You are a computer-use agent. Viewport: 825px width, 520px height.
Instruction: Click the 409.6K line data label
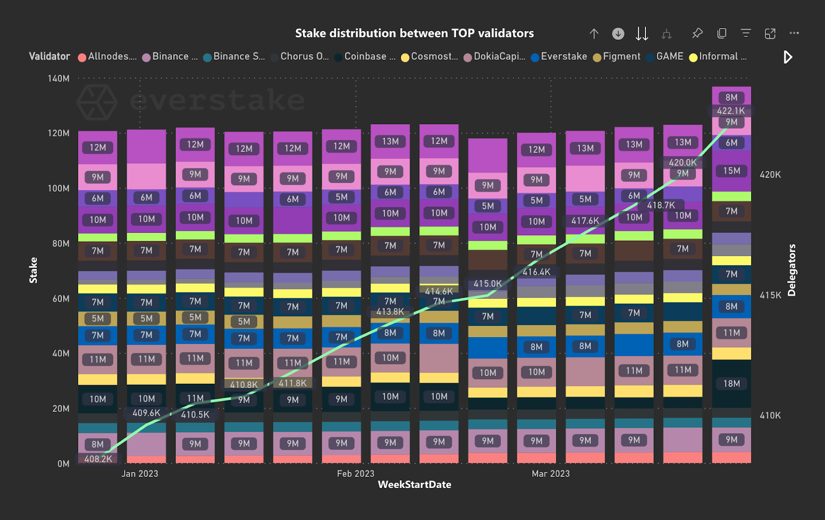click(x=146, y=413)
